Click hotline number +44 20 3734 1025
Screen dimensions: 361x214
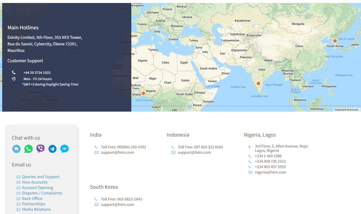(x=37, y=73)
